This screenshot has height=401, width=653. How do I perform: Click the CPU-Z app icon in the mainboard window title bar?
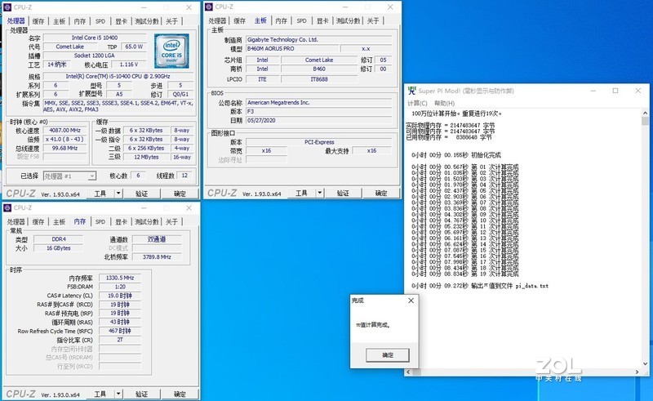click(x=209, y=7)
